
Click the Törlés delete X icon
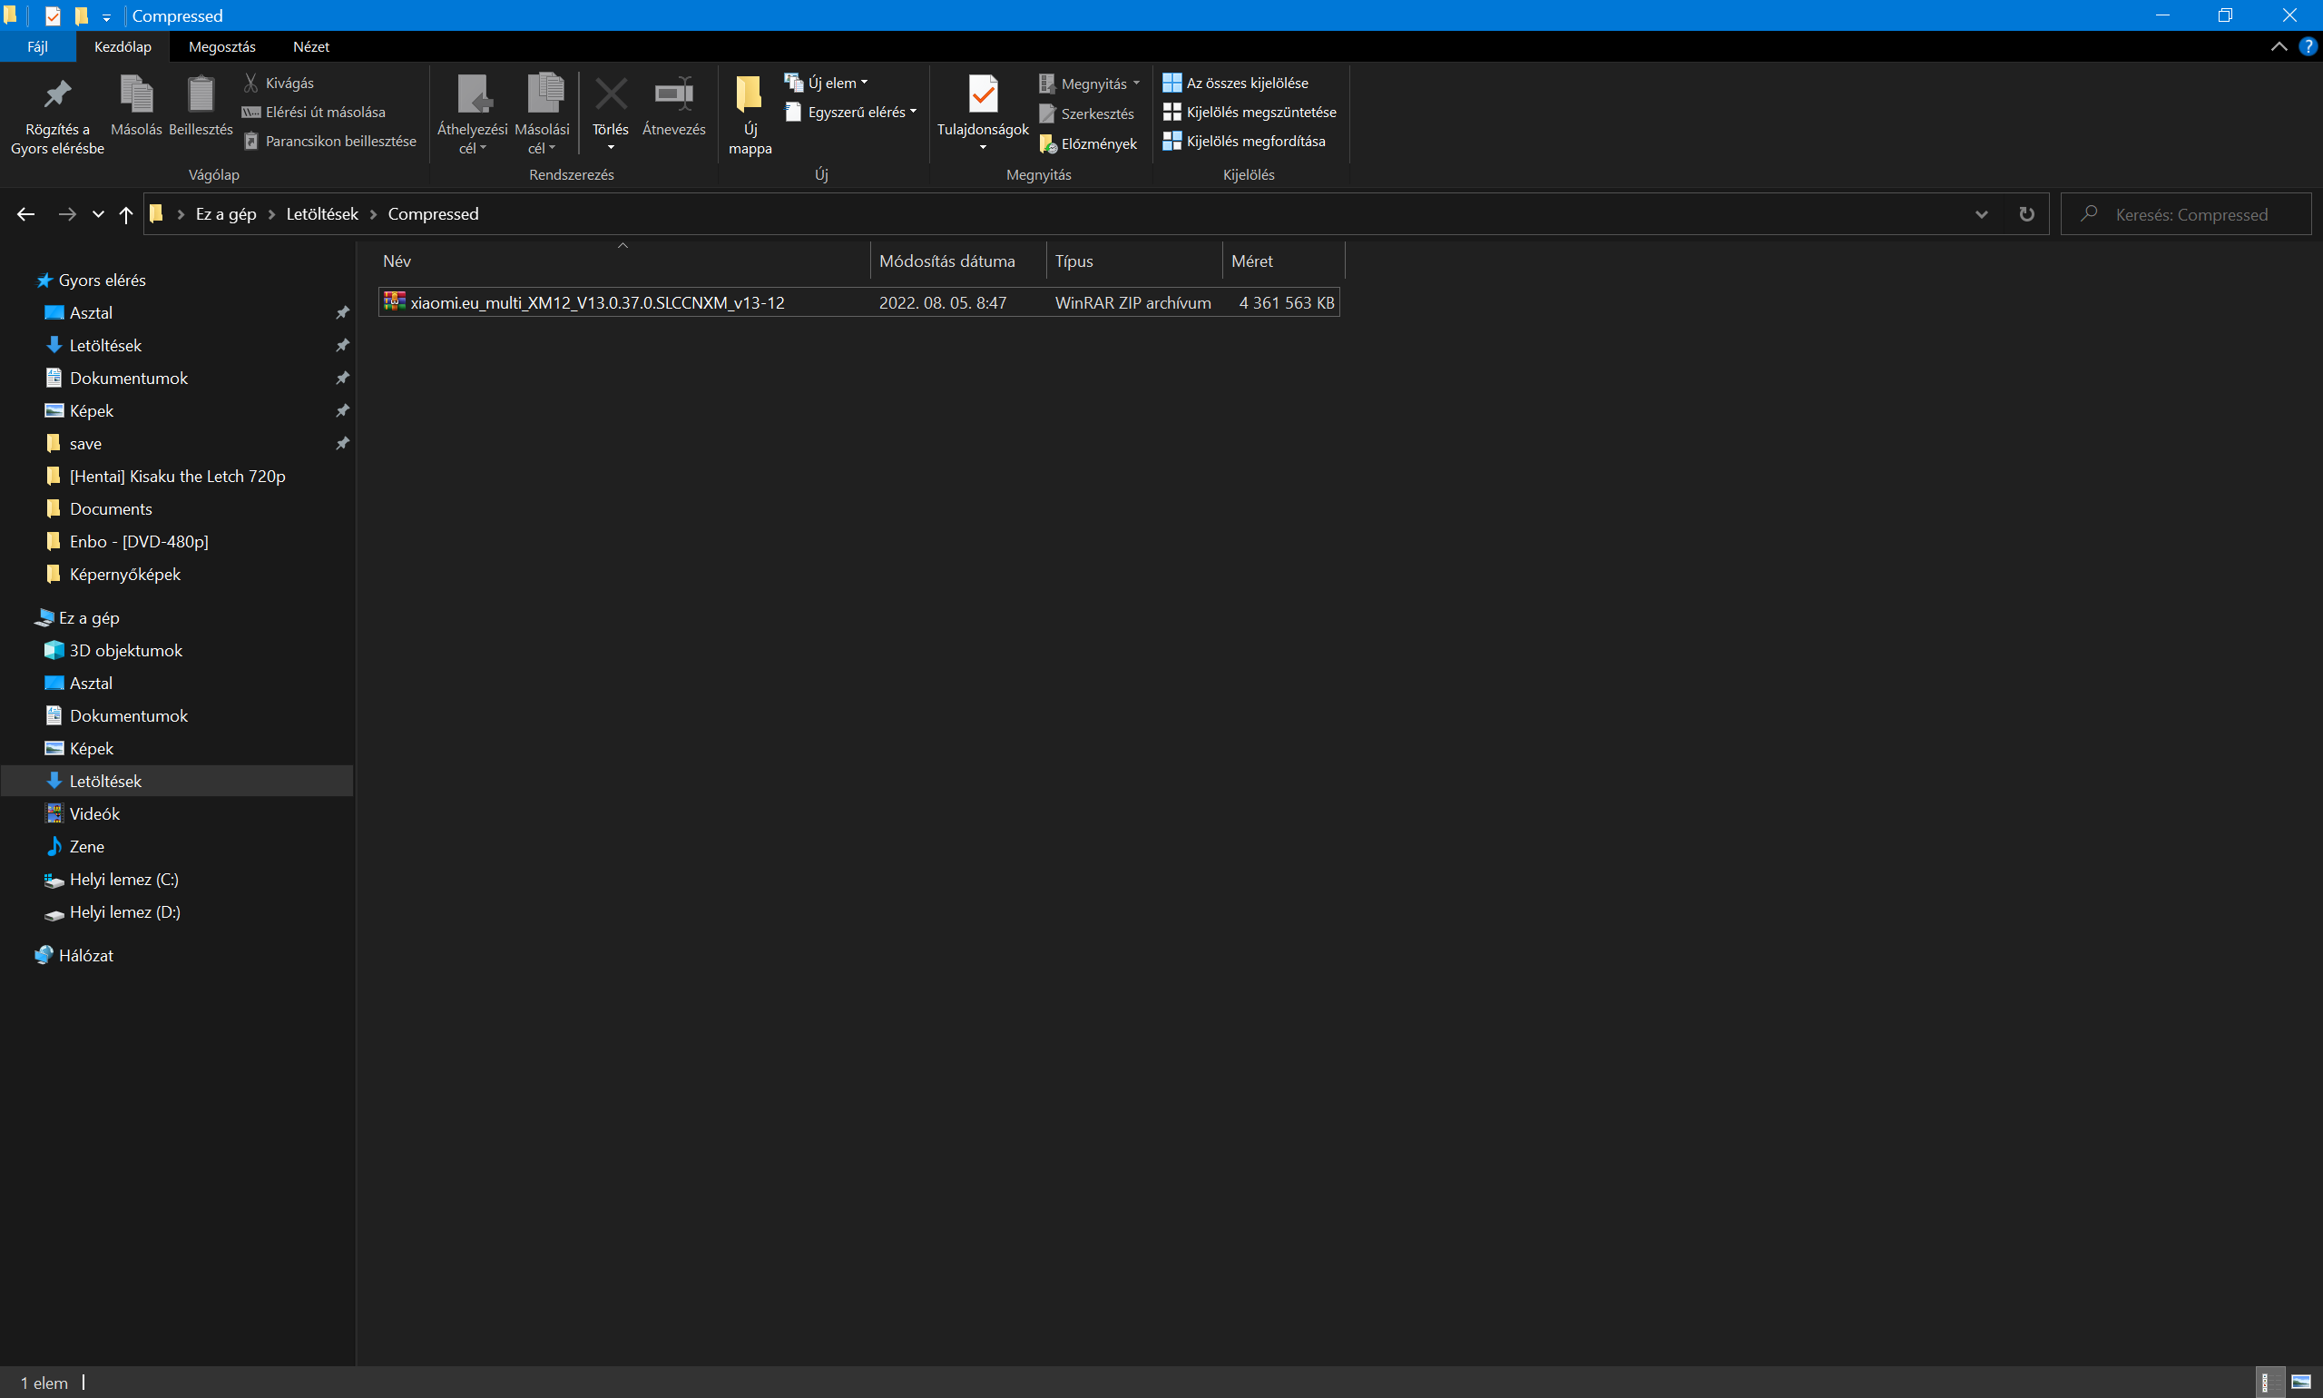click(x=611, y=94)
